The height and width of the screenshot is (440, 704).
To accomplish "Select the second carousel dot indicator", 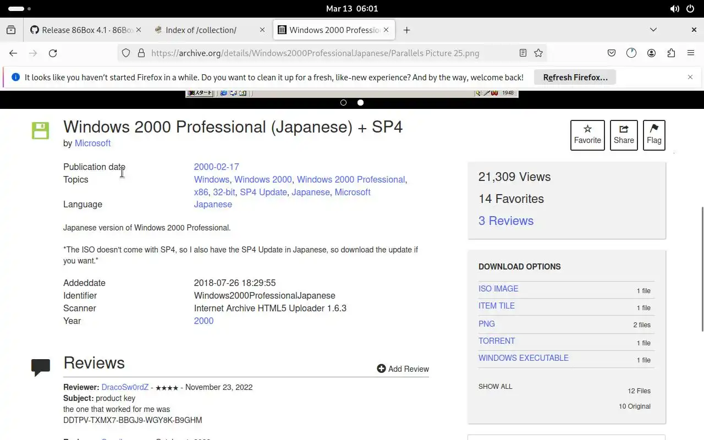I will pyautogui.click(x=360, y=102).
